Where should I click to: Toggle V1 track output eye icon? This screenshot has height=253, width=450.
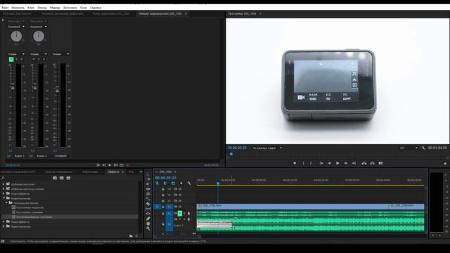pos(180,207)
